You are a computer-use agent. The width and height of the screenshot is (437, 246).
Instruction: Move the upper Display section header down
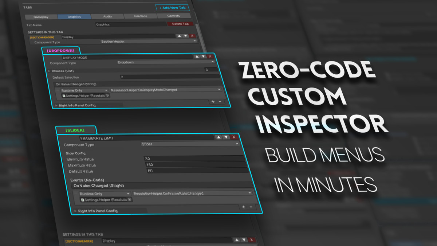(x=185, y=36)
